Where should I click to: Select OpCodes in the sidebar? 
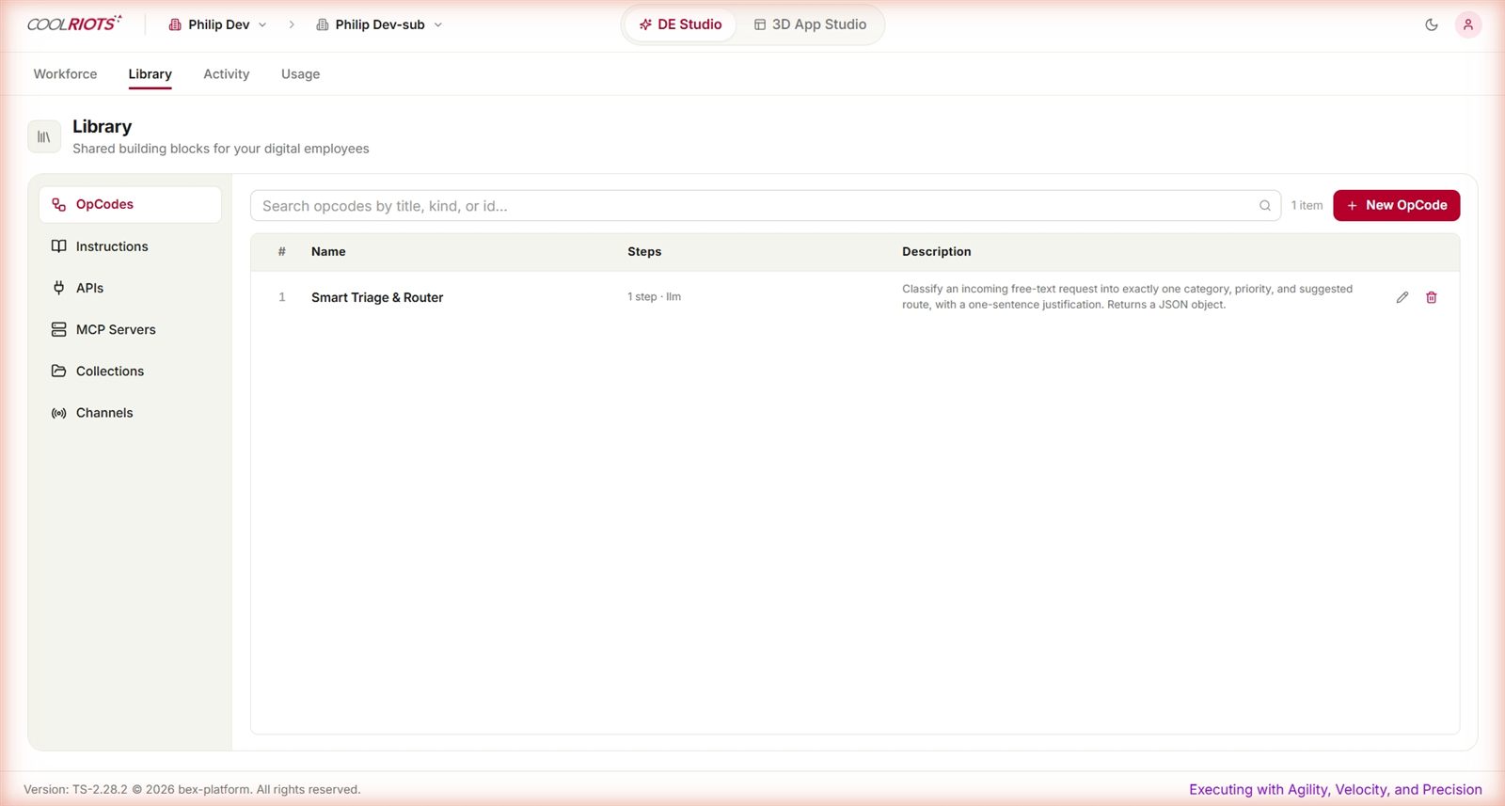[x=130, y=204]
